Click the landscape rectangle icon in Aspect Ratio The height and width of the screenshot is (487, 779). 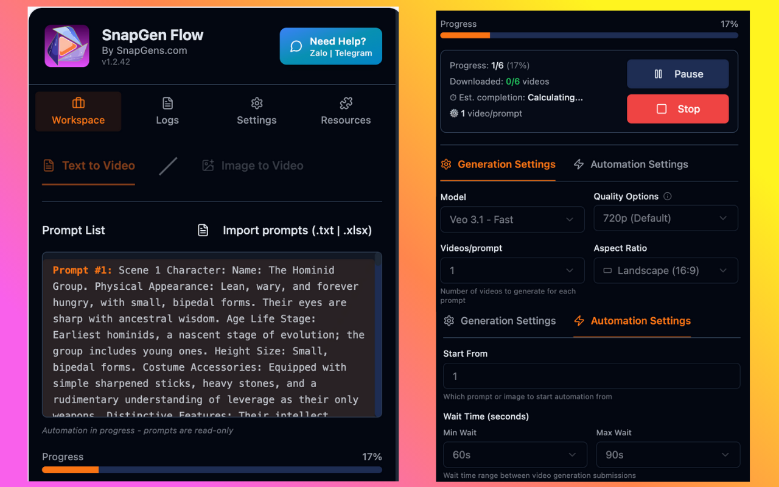607,271
